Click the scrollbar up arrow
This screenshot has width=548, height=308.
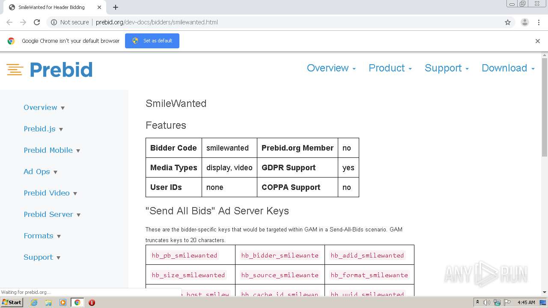click(545, 55)
